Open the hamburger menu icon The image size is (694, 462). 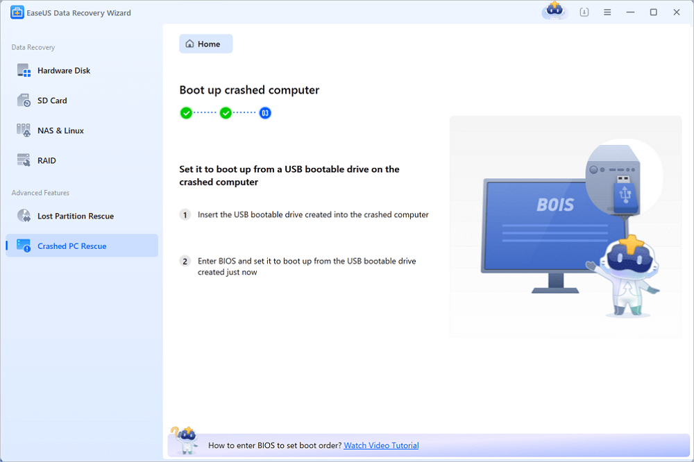[607, 12]
